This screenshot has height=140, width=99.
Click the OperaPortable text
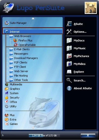point(27,45)
